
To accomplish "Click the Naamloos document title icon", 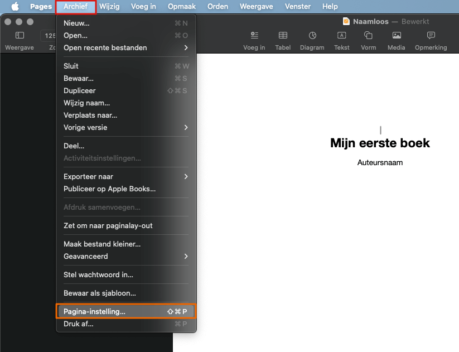I will click(346, 21).
